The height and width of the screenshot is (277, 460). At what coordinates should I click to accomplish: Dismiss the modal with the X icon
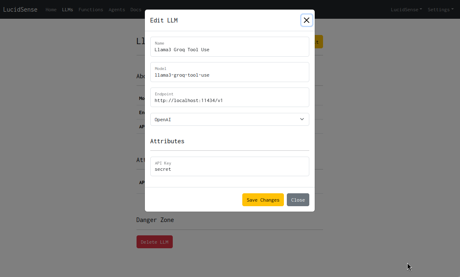[x=306, y=20]
